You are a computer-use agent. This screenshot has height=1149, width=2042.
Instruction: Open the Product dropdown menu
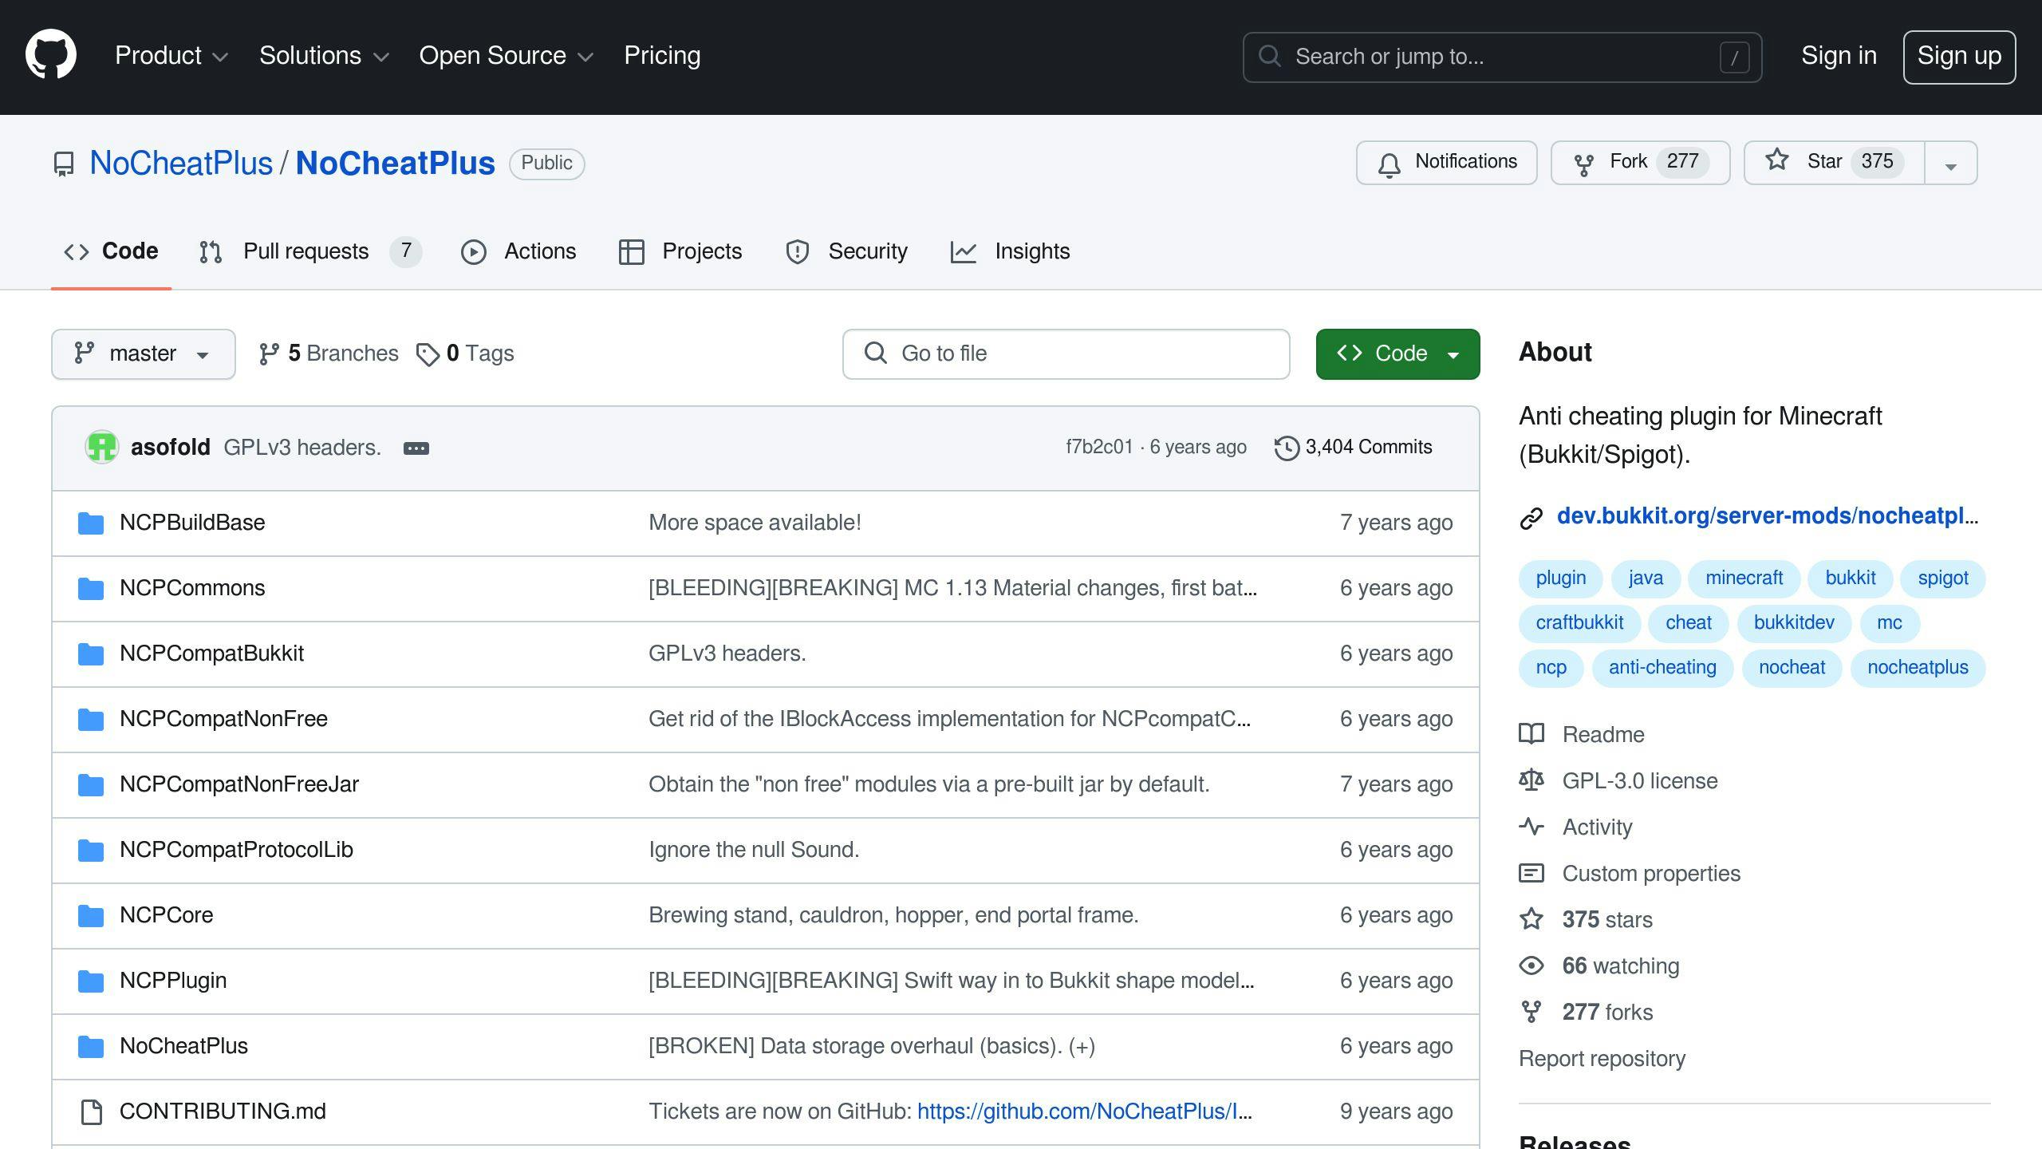click(171, 56)
